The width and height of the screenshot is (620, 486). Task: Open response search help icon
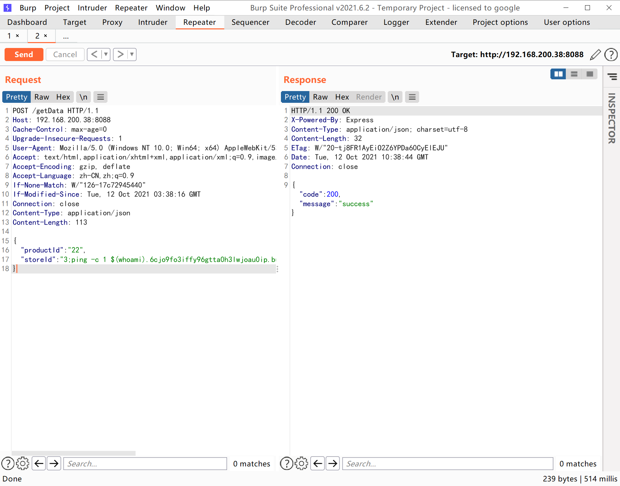pyautogui.click(x=286, y=463)
